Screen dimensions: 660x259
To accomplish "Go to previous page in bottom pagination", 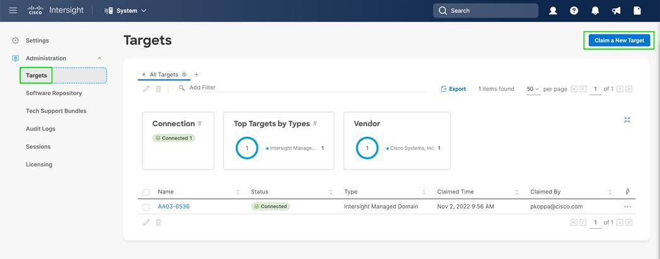I will tap(583, 222).
